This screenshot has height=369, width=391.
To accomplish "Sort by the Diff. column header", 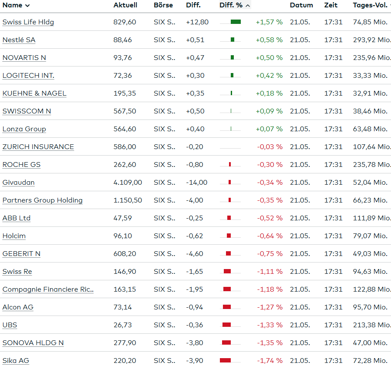I will coord(193,5).
